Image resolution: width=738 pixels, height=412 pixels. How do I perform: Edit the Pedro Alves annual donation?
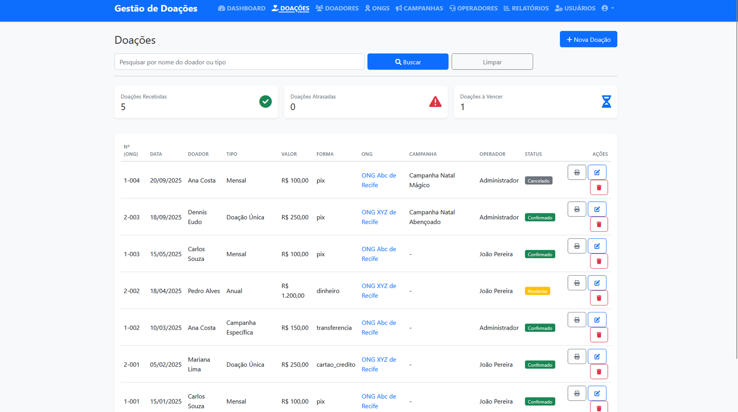tap(597, 283)
